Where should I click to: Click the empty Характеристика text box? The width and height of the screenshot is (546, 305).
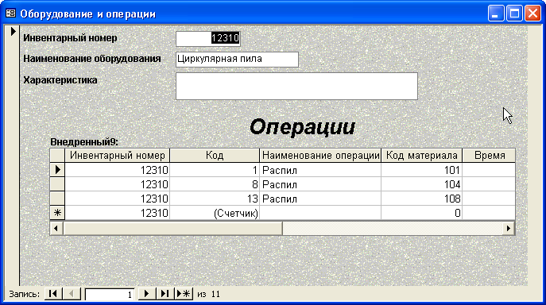pos(296,86)
